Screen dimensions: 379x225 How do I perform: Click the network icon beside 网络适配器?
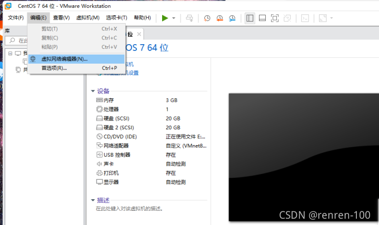[99, 146]
